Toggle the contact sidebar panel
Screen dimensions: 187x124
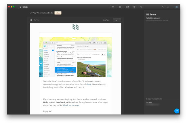tap(176, 7)
